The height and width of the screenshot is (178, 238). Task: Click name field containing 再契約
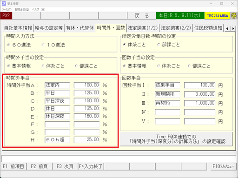167,103
